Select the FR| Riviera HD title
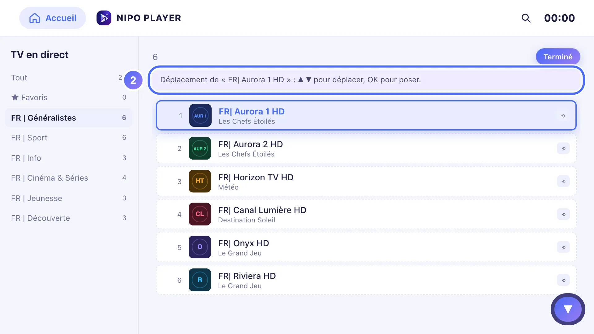594x334 pixels. tap(247, 276)
